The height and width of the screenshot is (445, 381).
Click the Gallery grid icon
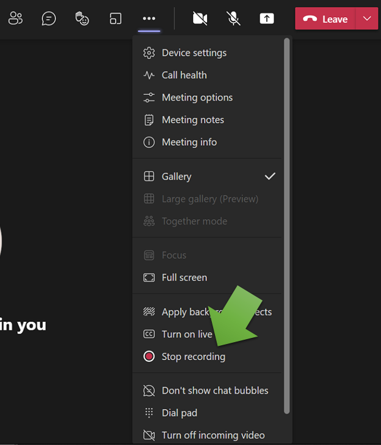(149, 176)
